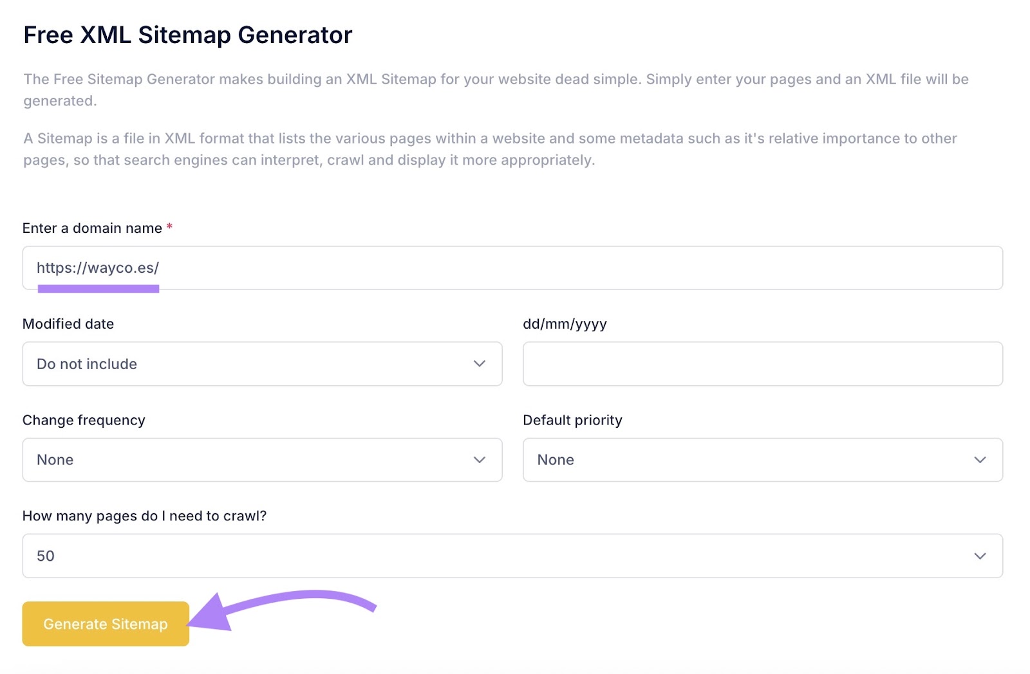Click 'None' under Change frequency

point(54,459)
